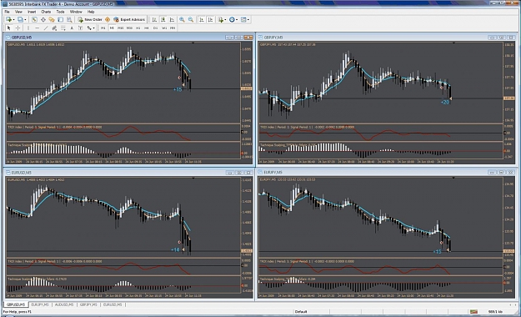
Task: Select the H4 timeframe button
Action: (147, 28)
